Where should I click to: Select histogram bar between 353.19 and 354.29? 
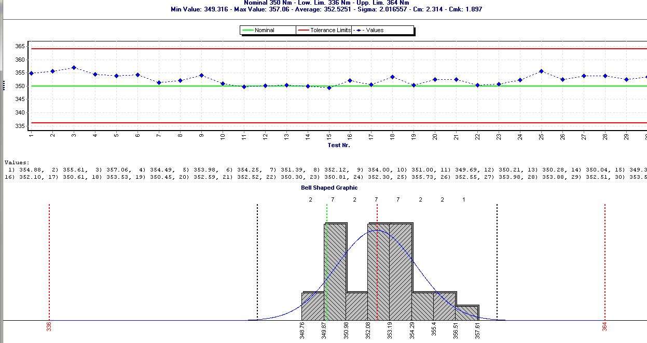click(x=401, y=272)
